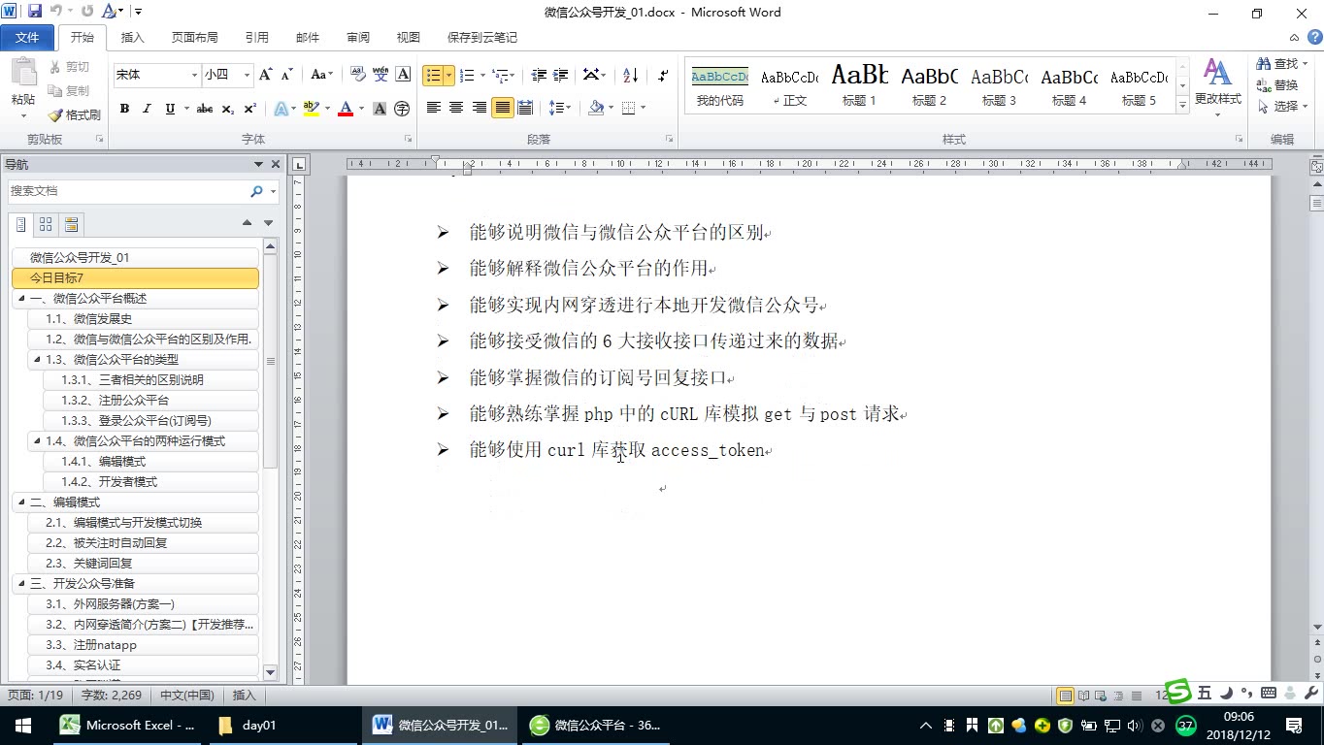Image resolution: width=1324 pixels, height=745 pixels.
Task: Click the sort A-Z icon
Action: pyautogui.click(x=630, y=75)
